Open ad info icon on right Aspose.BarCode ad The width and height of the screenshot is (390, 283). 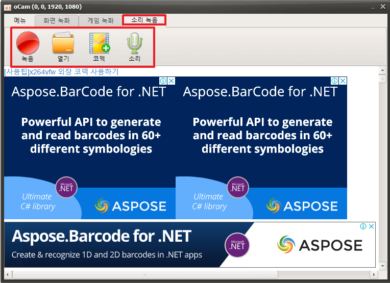point(334,81)
